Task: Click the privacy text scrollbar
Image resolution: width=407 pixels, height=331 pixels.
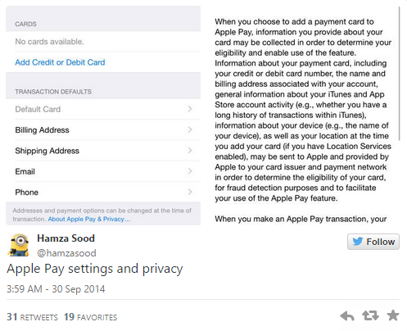Action: (x=400, y=74)
